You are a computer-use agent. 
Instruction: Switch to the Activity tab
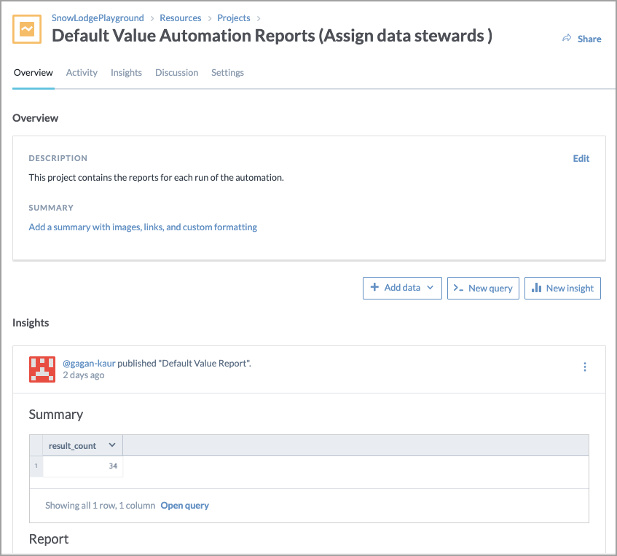pyautogui.click(x=82, y=73)
